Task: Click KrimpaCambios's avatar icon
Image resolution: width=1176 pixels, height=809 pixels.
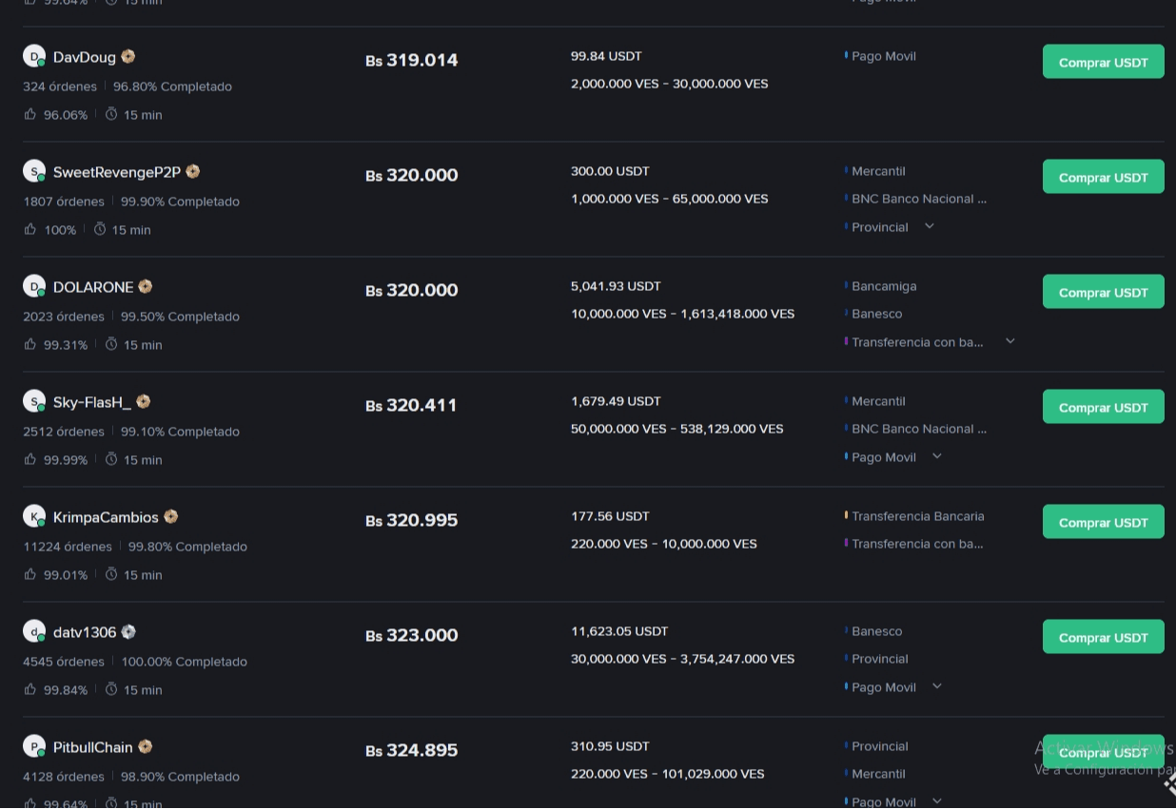Action: (34, 516)
